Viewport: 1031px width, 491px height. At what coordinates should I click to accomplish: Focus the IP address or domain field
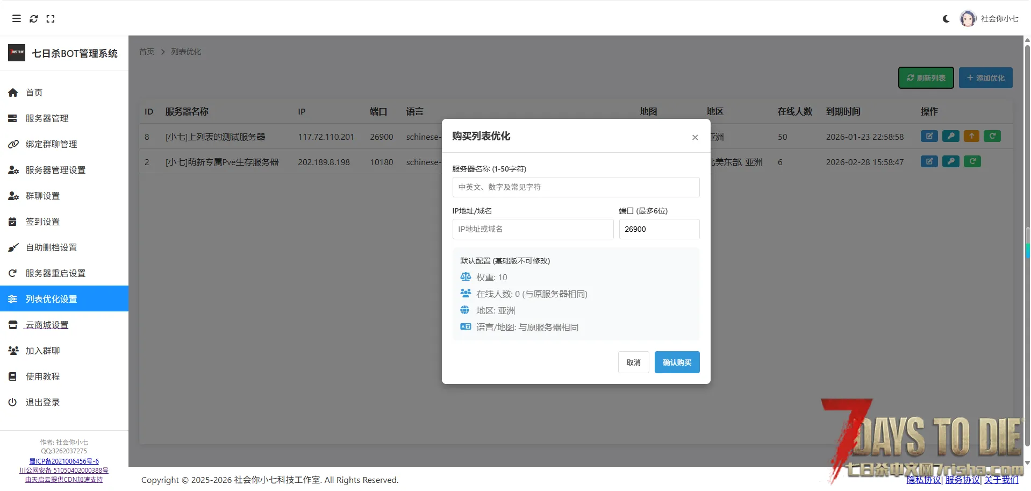[x=533, y=229]
